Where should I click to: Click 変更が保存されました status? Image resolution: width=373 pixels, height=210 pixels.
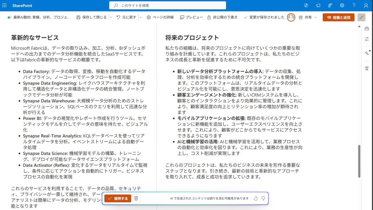264,17
